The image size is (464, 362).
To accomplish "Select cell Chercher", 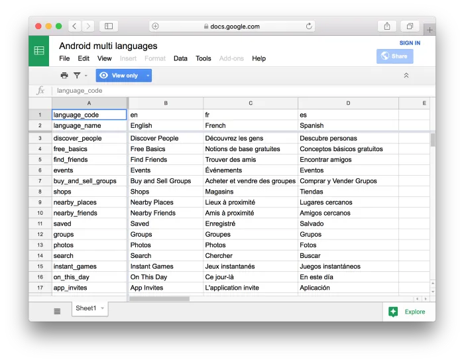I will 251,256.
